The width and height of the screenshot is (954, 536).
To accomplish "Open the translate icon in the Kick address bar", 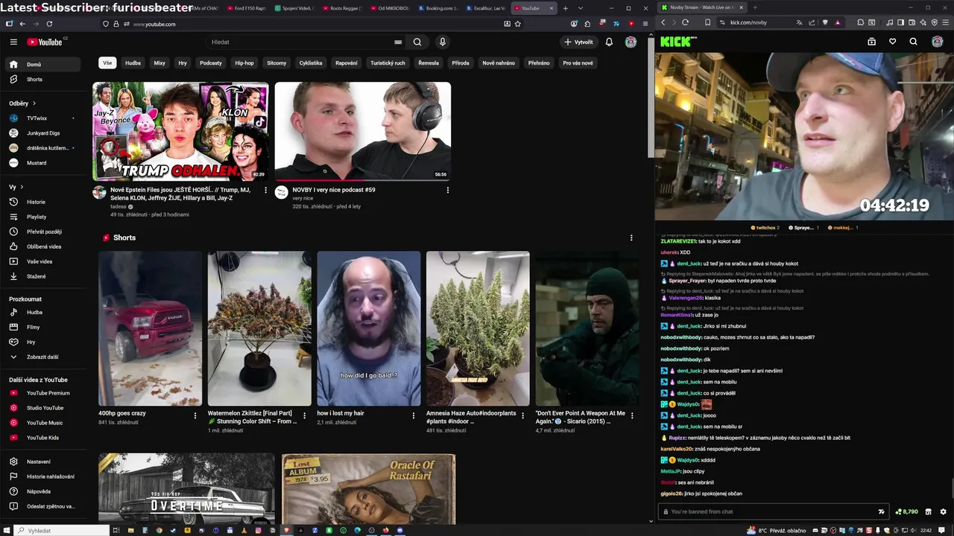I will coord(799,22).
